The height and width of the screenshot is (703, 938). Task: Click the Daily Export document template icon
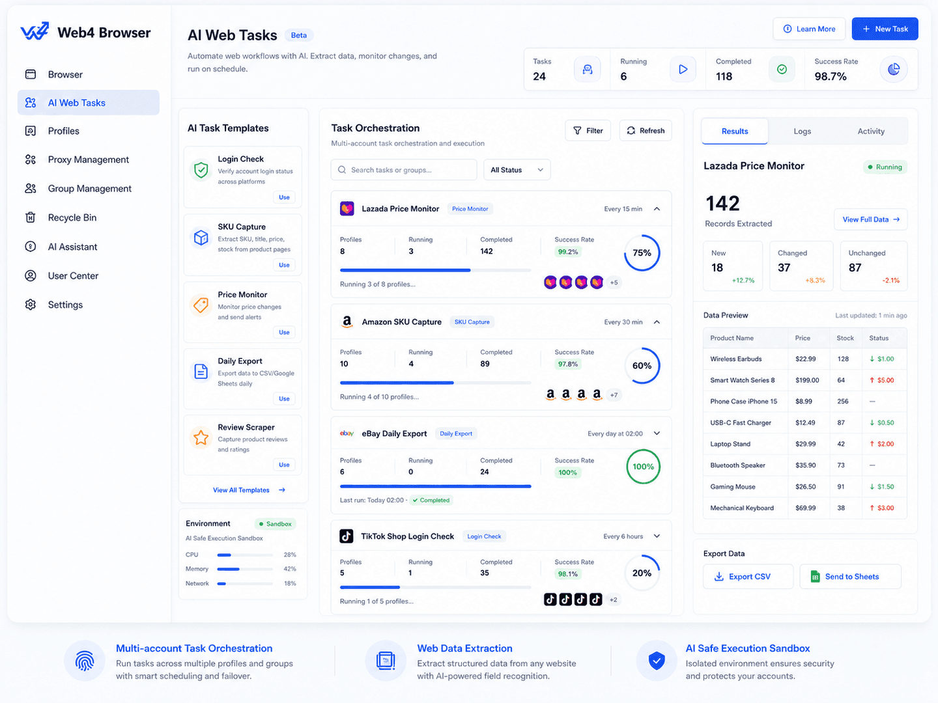[201, 372]
